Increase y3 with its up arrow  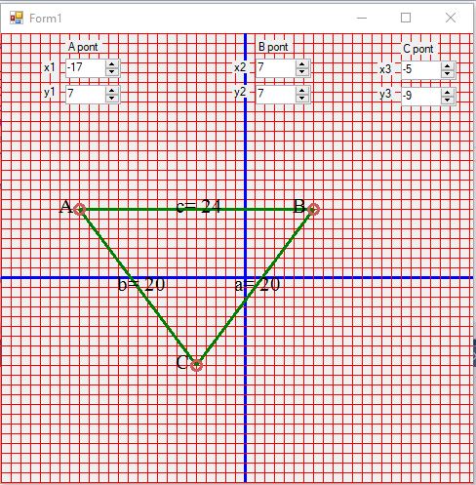click(x=448, y=93)
